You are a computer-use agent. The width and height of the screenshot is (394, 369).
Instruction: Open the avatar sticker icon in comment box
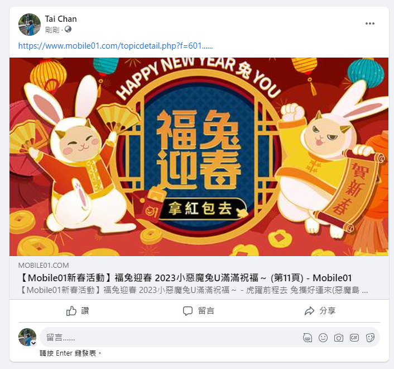[307, 338]
